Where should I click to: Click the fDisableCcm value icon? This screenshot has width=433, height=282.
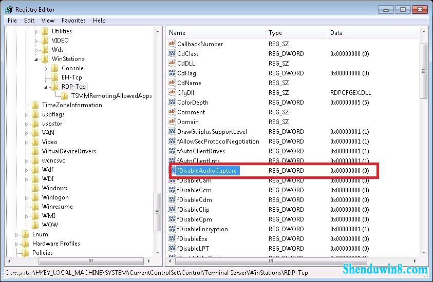[172, 190]
